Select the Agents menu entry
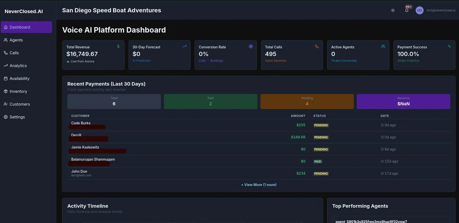 [x=16, y=40]
